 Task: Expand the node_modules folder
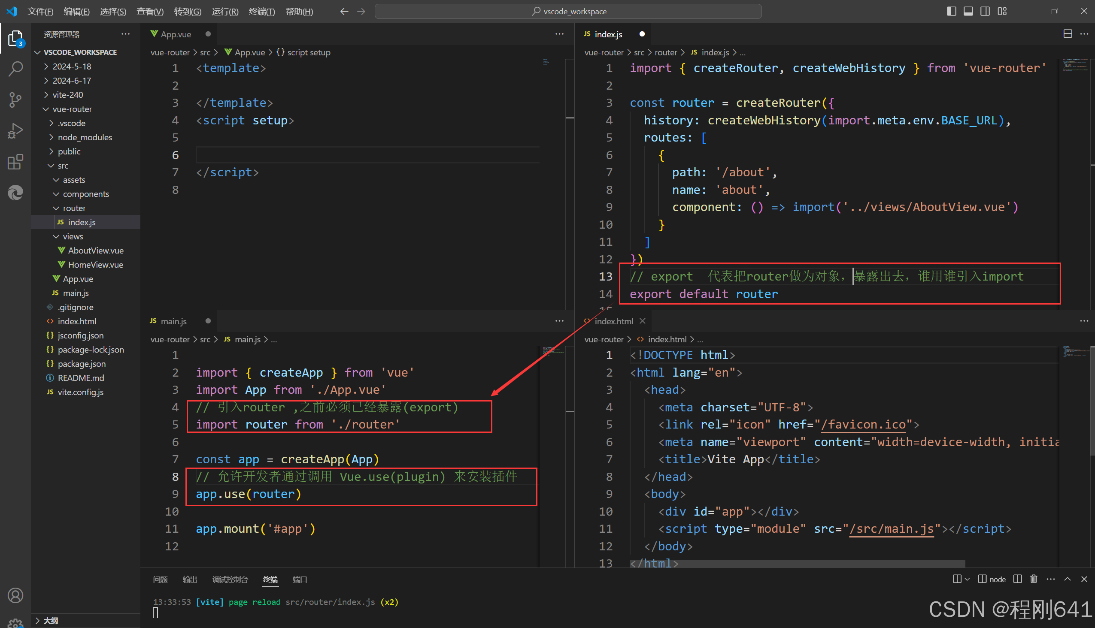coord(85,137)
